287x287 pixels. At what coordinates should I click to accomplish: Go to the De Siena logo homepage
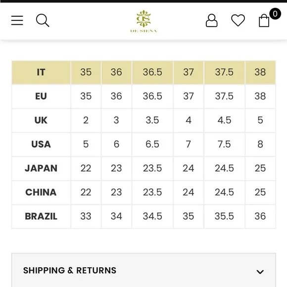click(143, 21)
